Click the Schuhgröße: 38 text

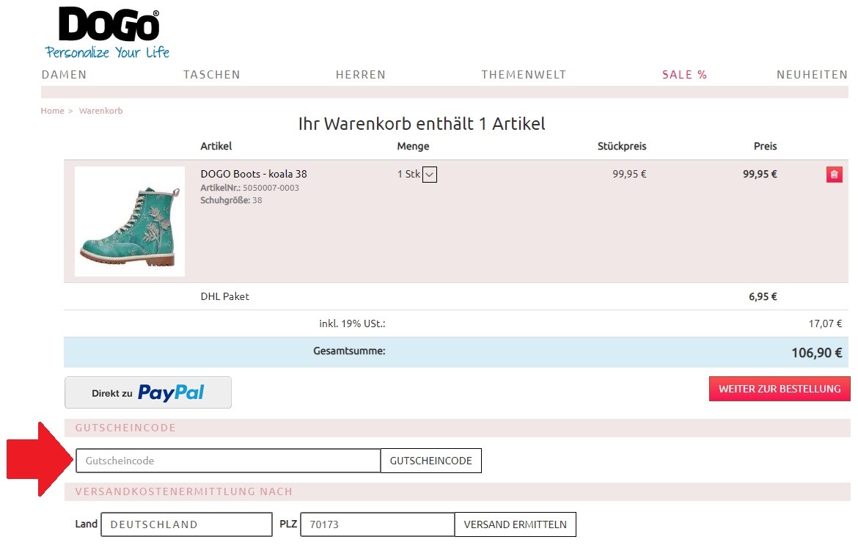[x=231, y=200]
